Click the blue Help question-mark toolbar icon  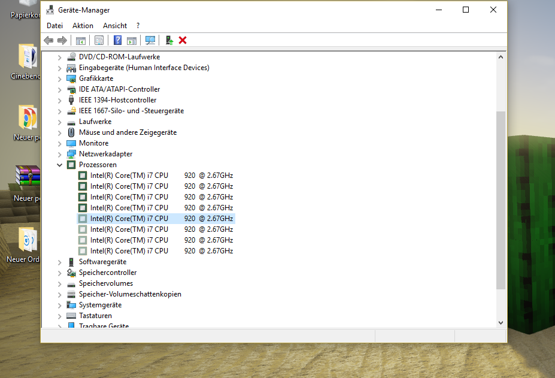click(x=117, y=40)
